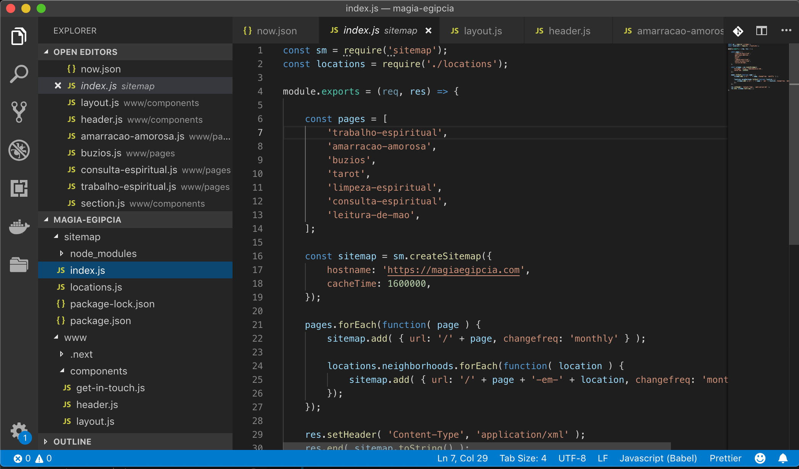The height and width of the screenshot is (469, 799).
Task: Open the Manage settings gear
Action: click(x=19, y=431)
